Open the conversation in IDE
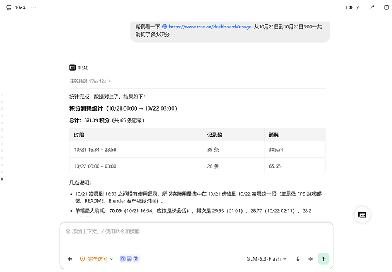Image resolution: width=392 pixels, height=272 pixels. coord(352,7)
